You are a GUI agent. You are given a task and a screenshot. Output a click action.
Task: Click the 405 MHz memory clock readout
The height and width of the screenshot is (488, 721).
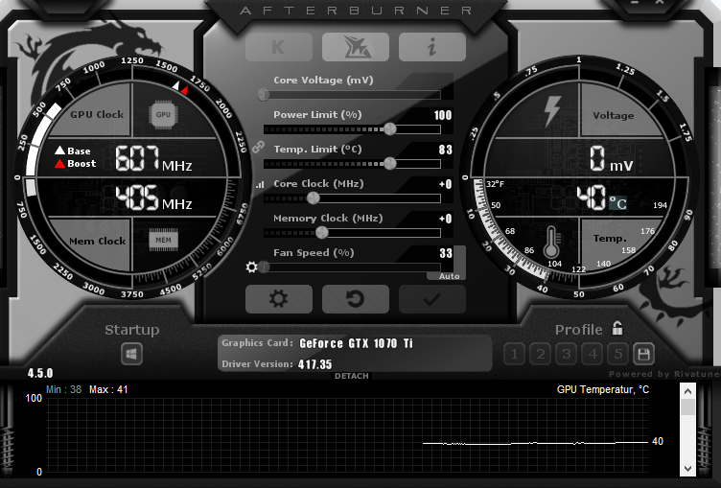pos(153,198)
